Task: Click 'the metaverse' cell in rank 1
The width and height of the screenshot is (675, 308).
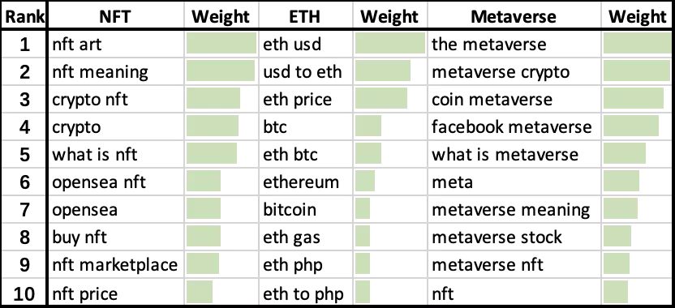Action: pyautogui.click(x=514, y=44)
